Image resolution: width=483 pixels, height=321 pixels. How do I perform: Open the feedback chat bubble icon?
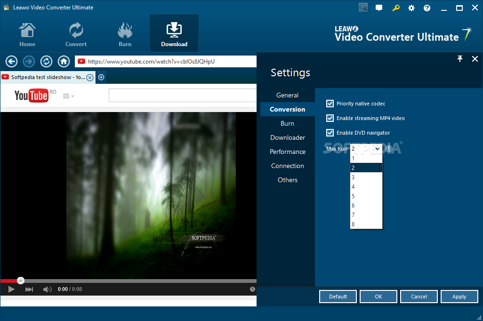(379, 8)
